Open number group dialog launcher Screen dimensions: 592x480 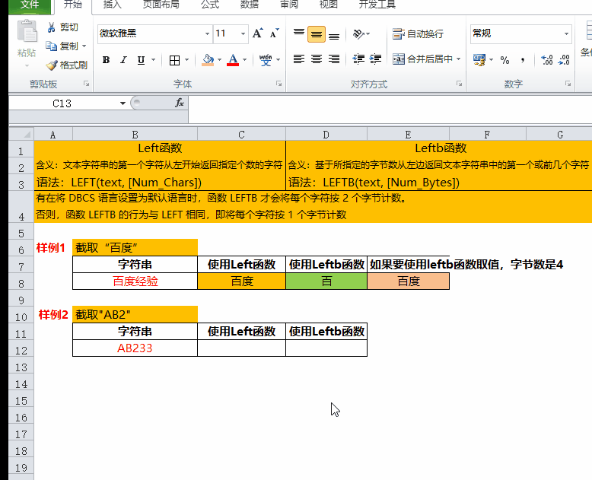568,84
